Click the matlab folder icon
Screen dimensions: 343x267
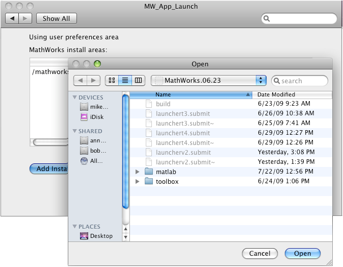pos(149,172)
